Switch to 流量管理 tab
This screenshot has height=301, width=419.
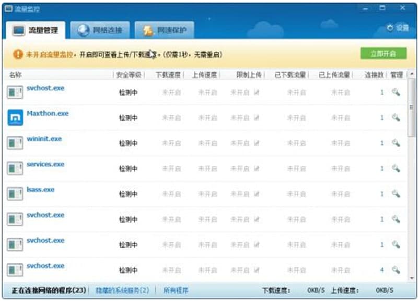36,30
